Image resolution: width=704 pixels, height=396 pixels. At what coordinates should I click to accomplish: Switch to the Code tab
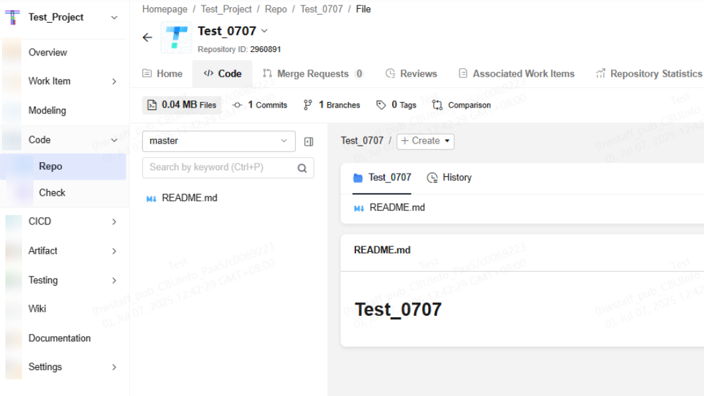click(x=222, y=73)
